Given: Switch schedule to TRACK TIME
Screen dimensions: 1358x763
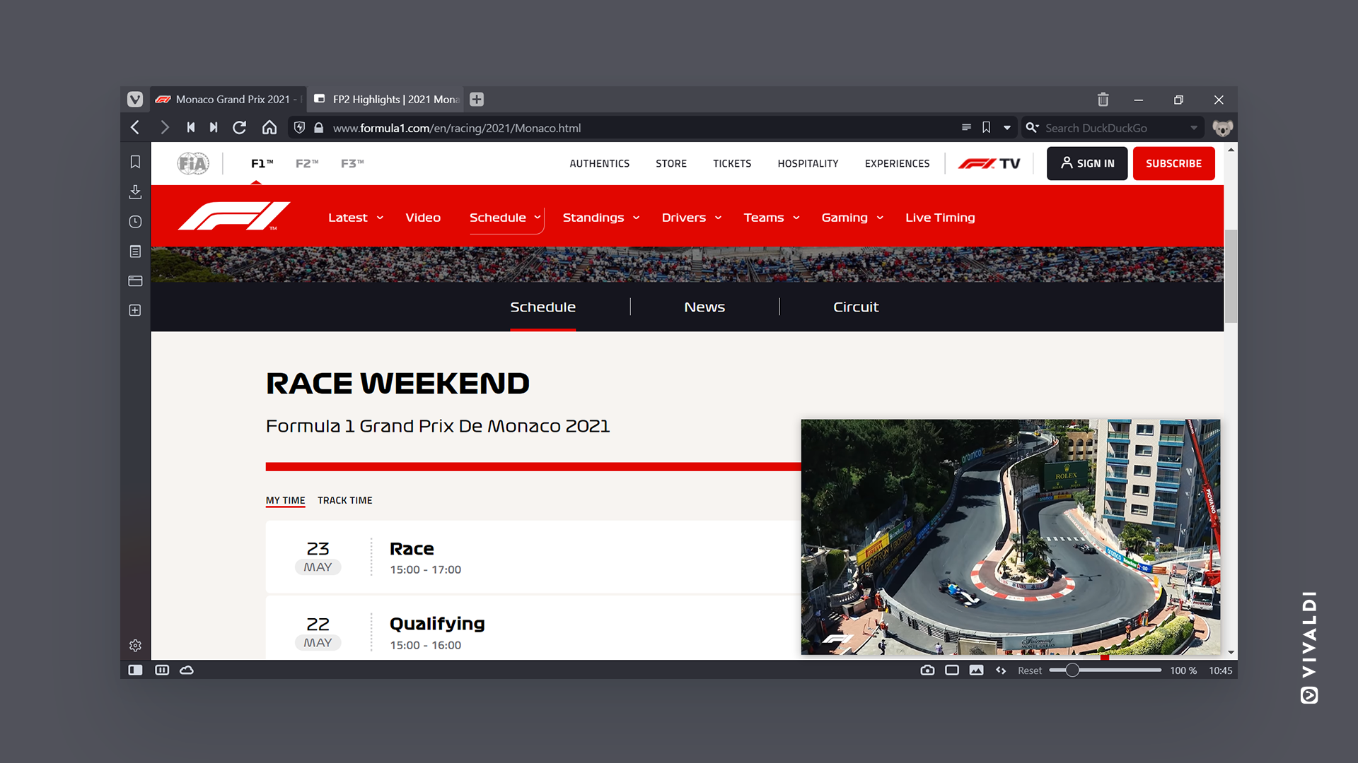Looking at the screenshot, I should [x=344, y=500].
